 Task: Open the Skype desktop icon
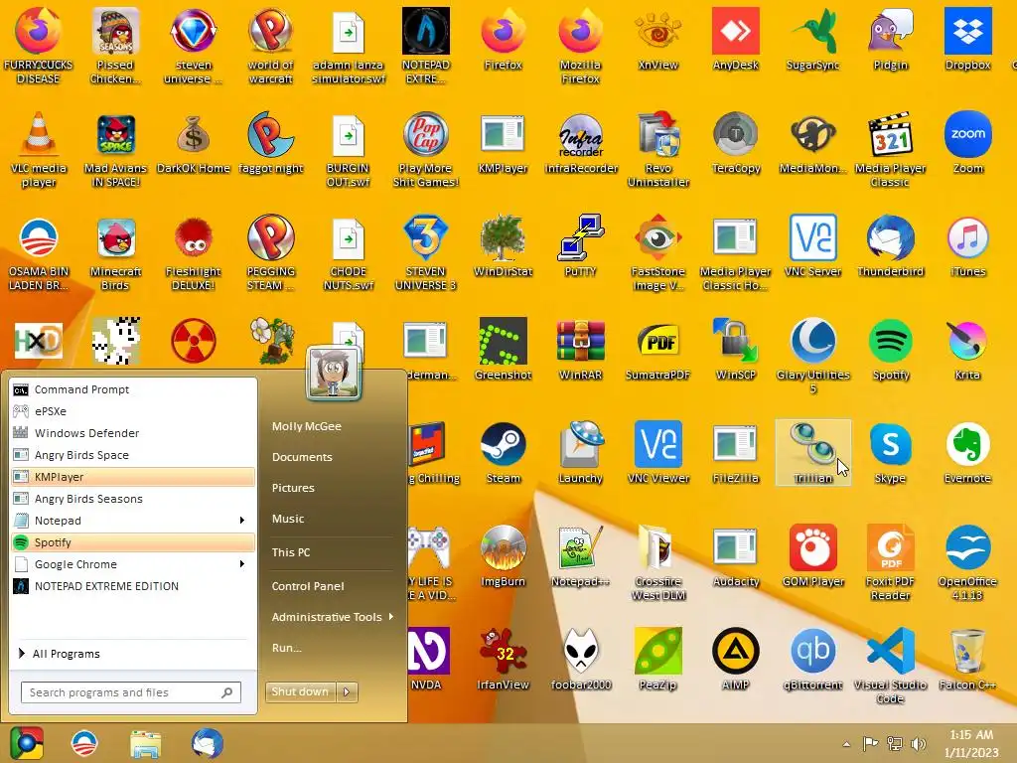point(890,453)
